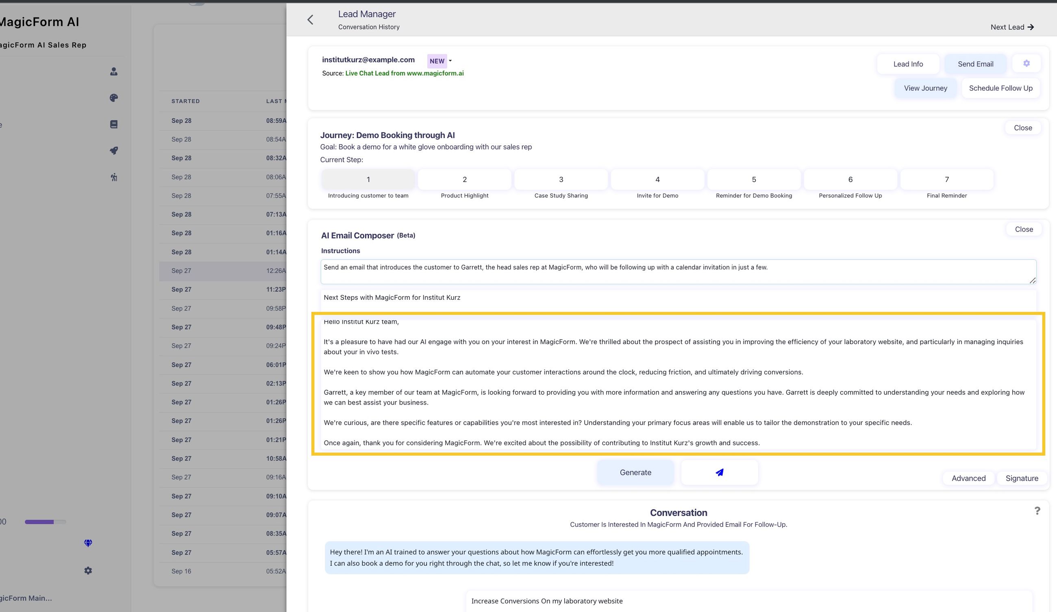
Task: Click the user icon in the sidebar
Action: (114, 71)
